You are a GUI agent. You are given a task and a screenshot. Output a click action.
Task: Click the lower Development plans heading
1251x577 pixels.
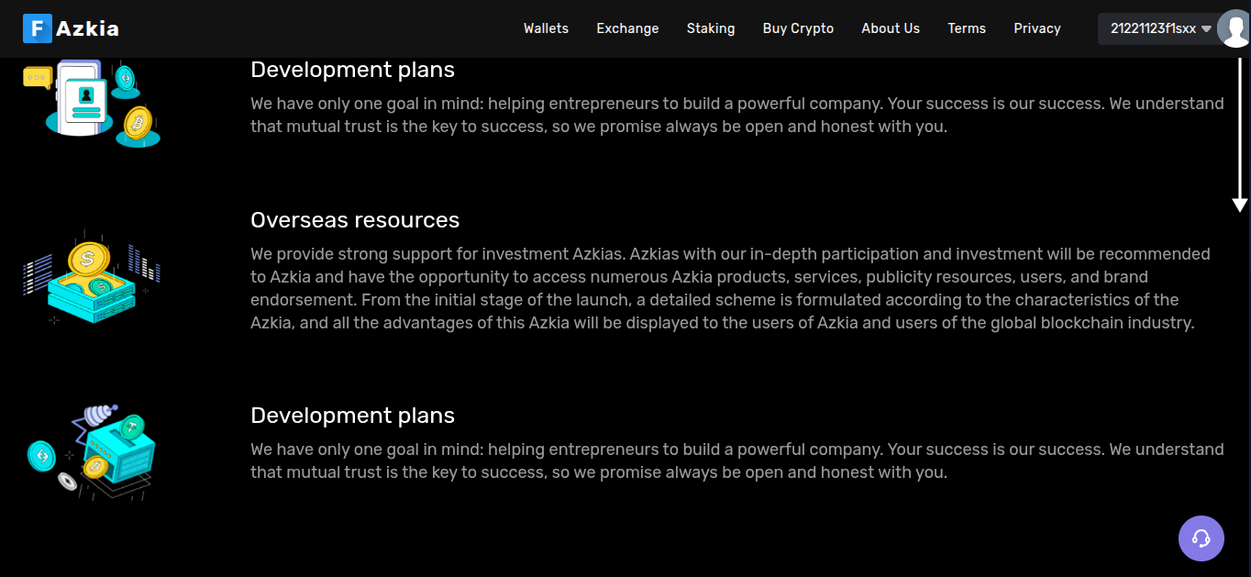pyautogui.click(x=352, y=416)
